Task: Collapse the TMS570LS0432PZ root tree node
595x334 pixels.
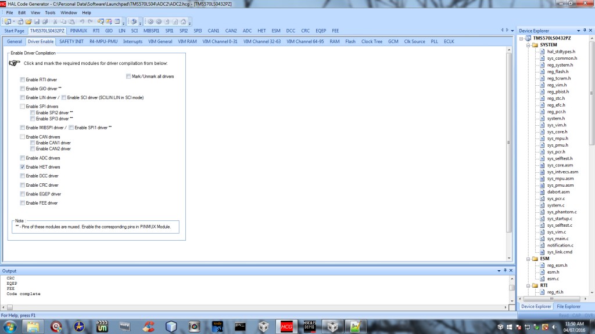Action: 521,38
